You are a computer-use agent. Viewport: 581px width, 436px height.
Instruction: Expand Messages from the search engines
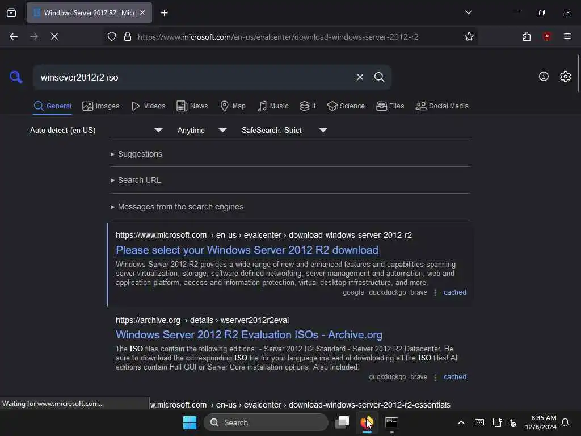[177, 207]
